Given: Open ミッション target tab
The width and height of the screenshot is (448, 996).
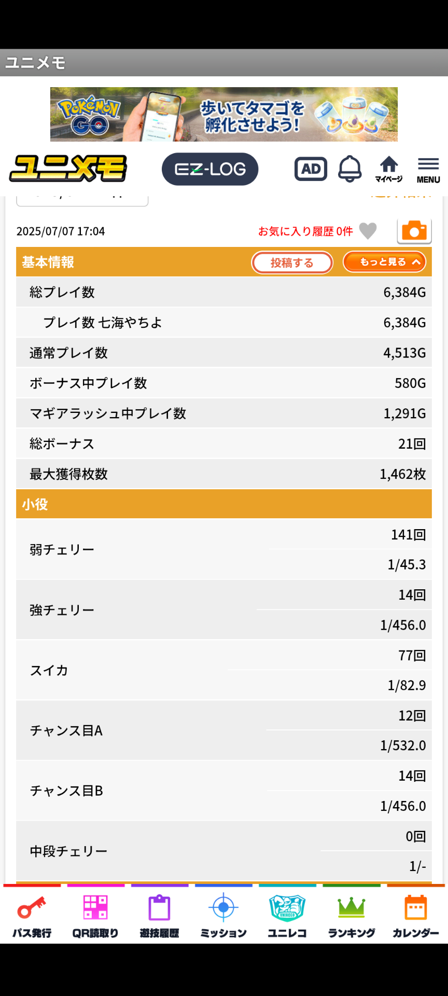Looking at the screenshot, I should pyautogui.click(x=223, y=917).
